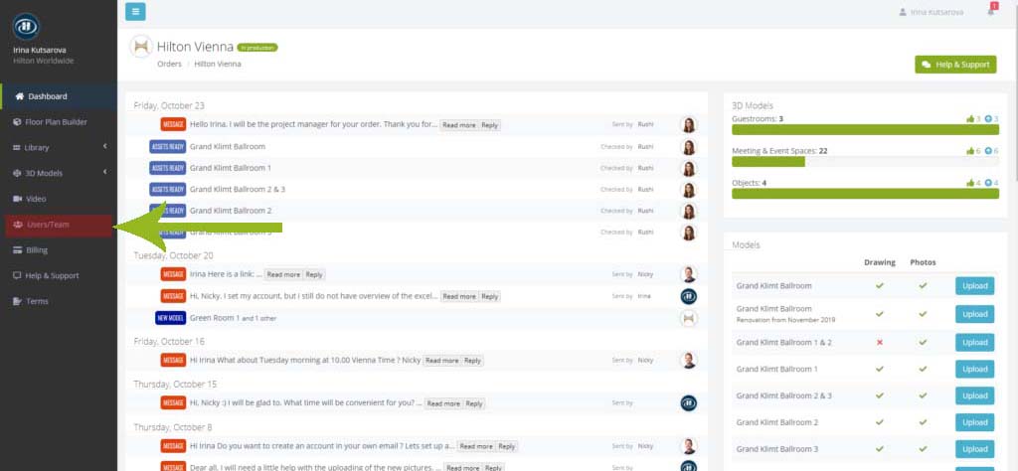
Task: Upload files for Grand Klimt Ballroom renovation row
Action: (x=974, y=314)
